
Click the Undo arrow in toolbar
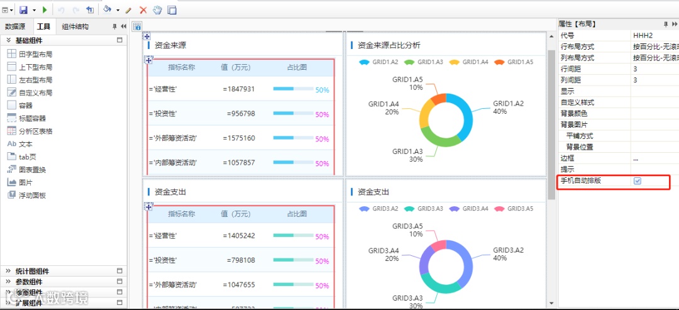pos(61,9)
